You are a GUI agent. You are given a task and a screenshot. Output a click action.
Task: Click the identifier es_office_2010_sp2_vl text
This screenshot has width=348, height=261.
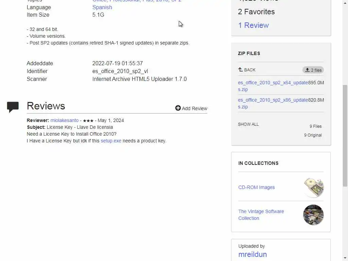(120, 71)
